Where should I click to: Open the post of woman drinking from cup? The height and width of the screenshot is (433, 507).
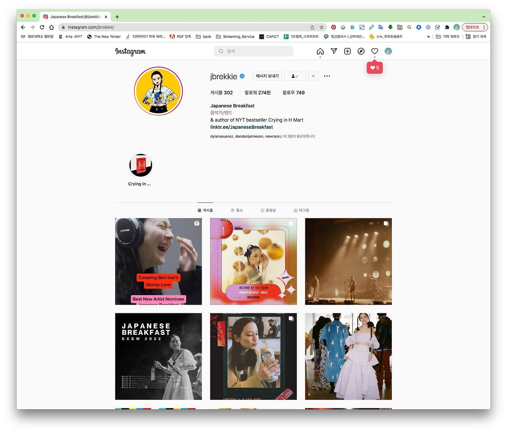pyautogui.click(x=253, y=357)
